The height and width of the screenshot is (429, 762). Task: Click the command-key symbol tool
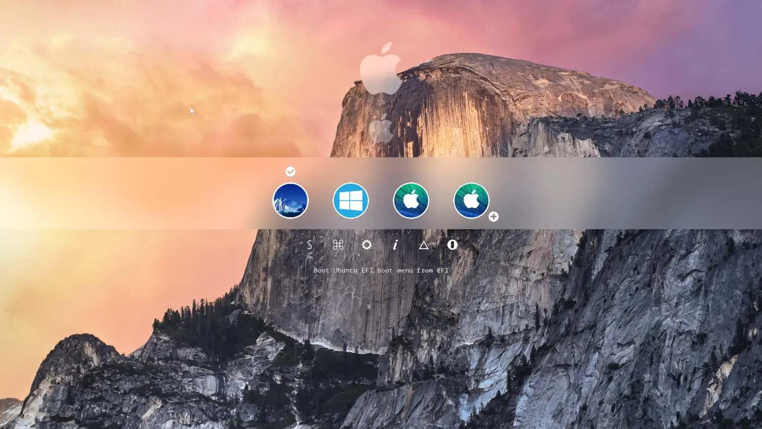point(338,245)
